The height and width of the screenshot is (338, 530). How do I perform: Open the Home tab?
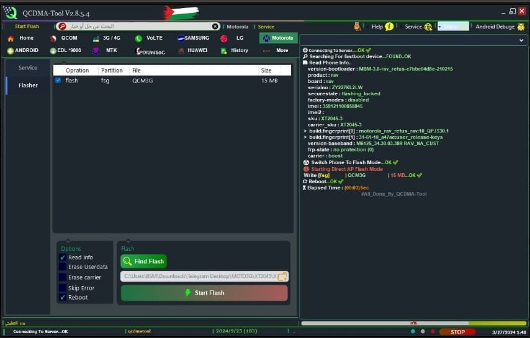click(20, 38)
